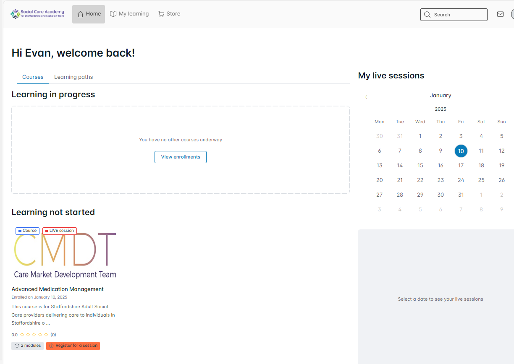514x364 pixels.
Task: Select January 18 in calendar
Action: click(x=481, y=166)
